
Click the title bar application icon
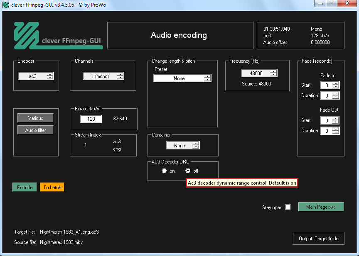(6, 5)
